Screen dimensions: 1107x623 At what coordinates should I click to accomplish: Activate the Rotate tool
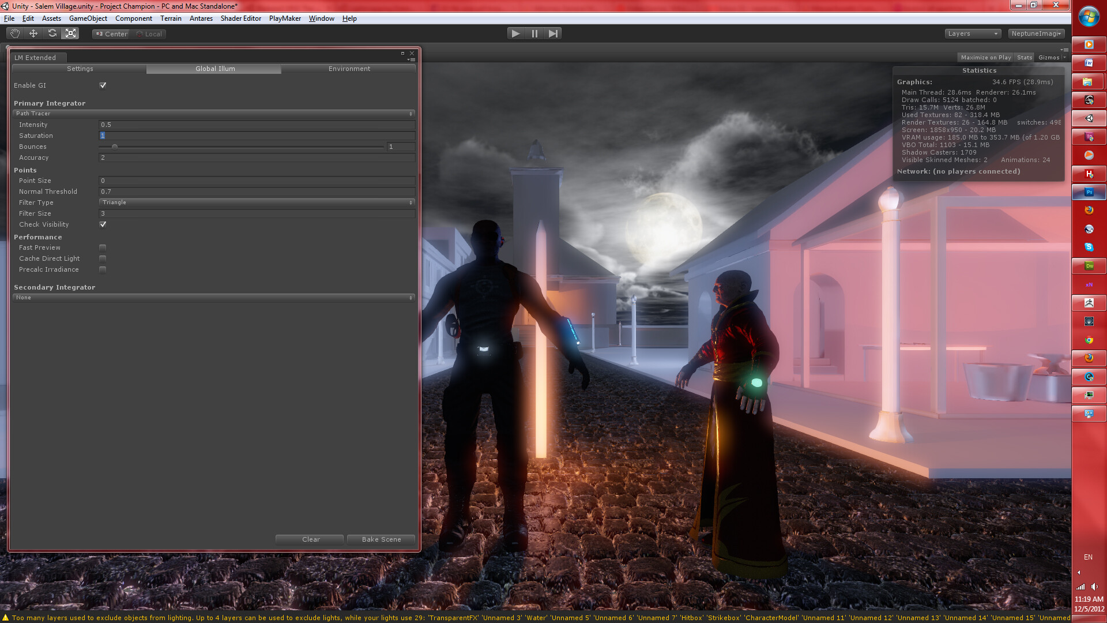(x=52, y=33)
